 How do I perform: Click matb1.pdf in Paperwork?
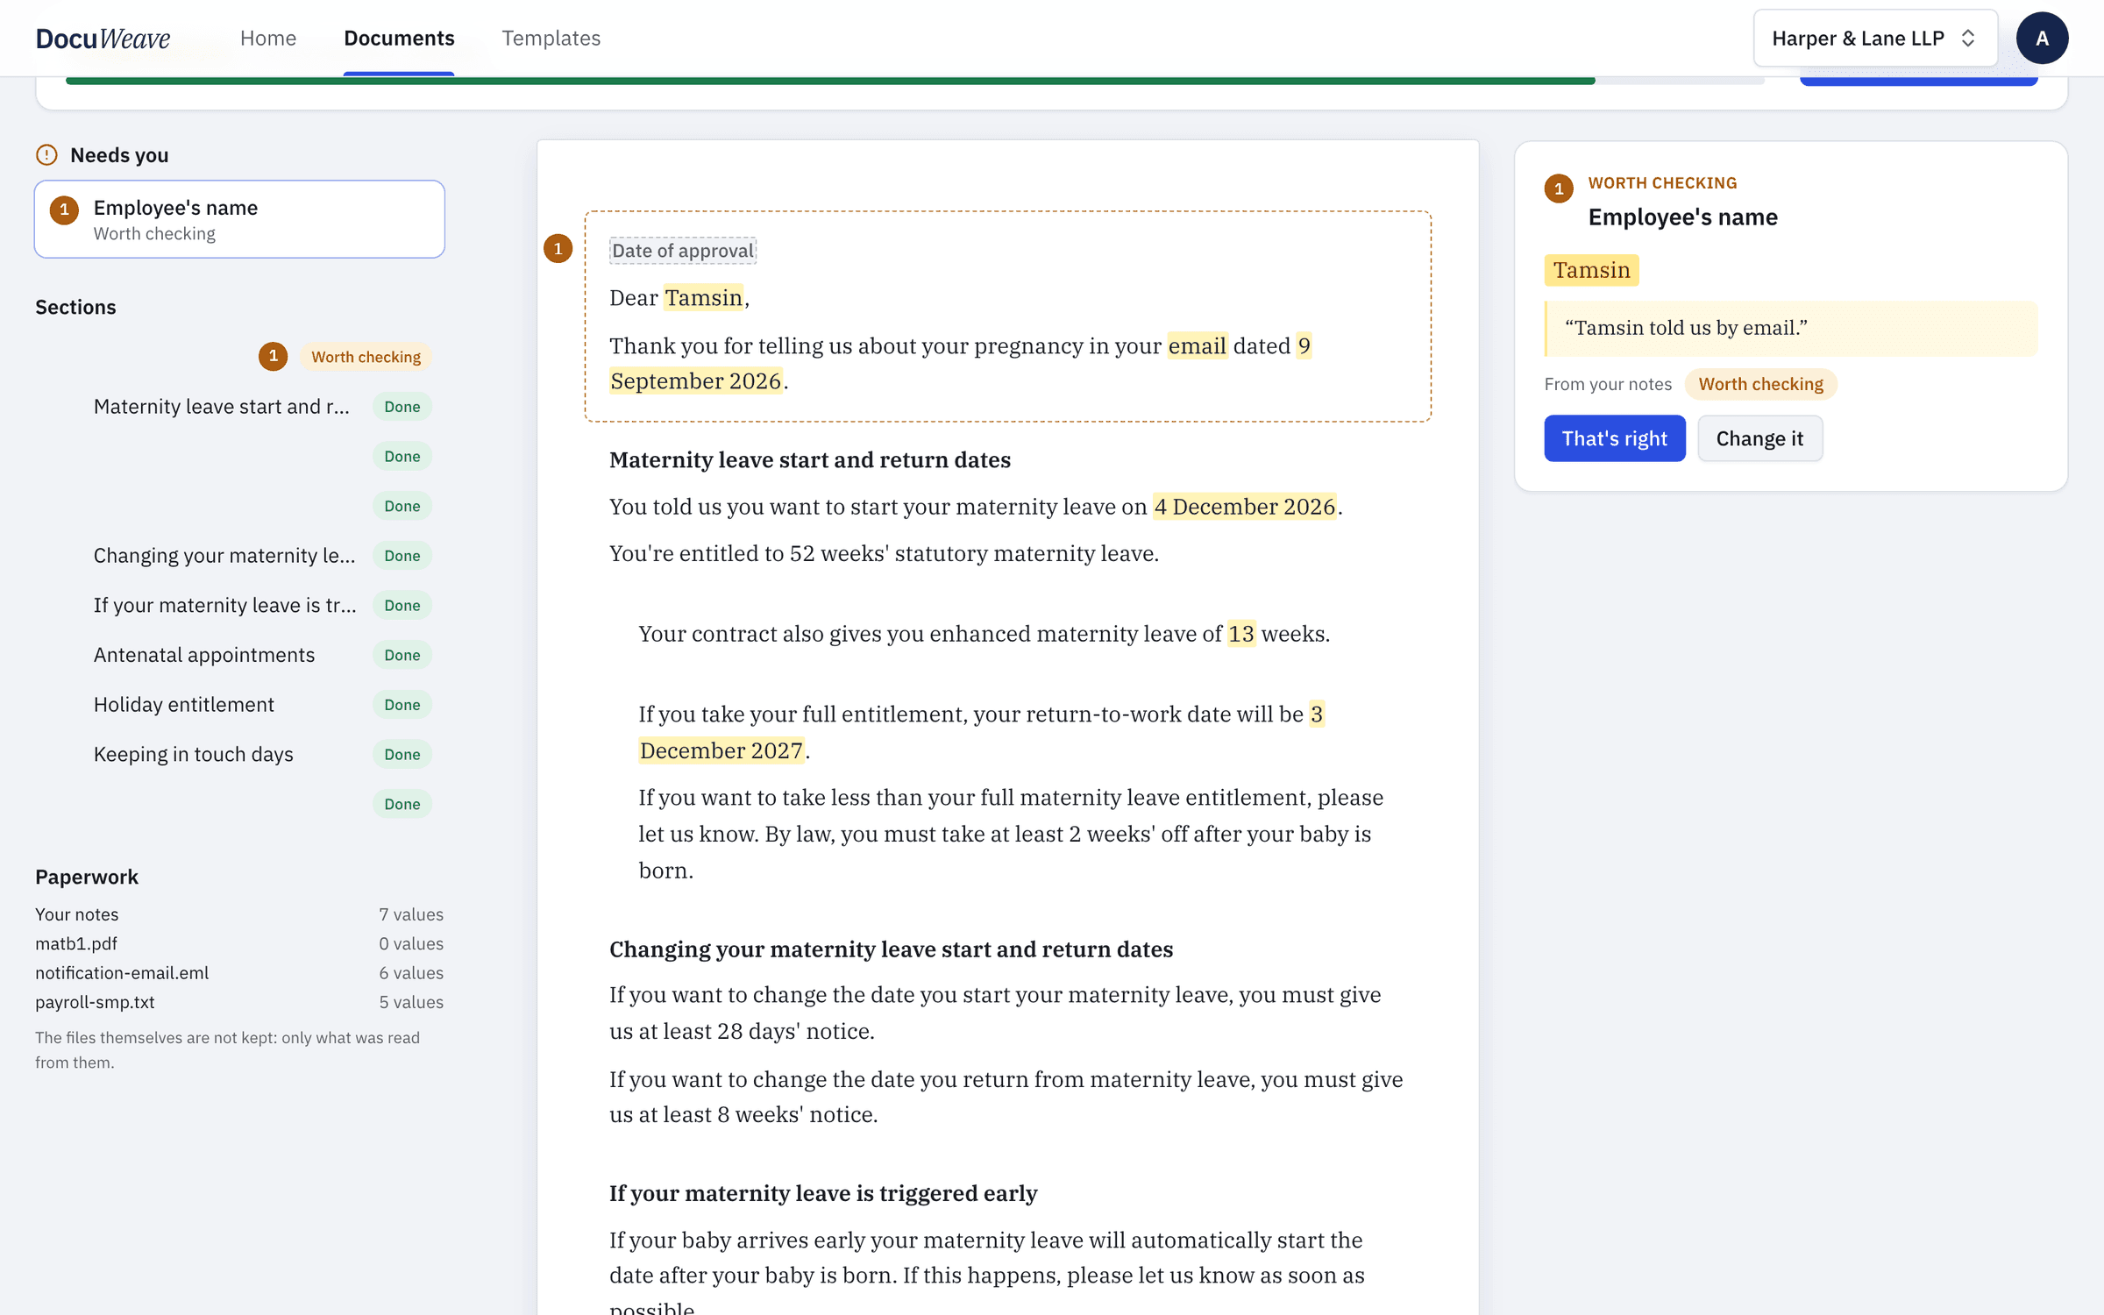click(239, 943)
